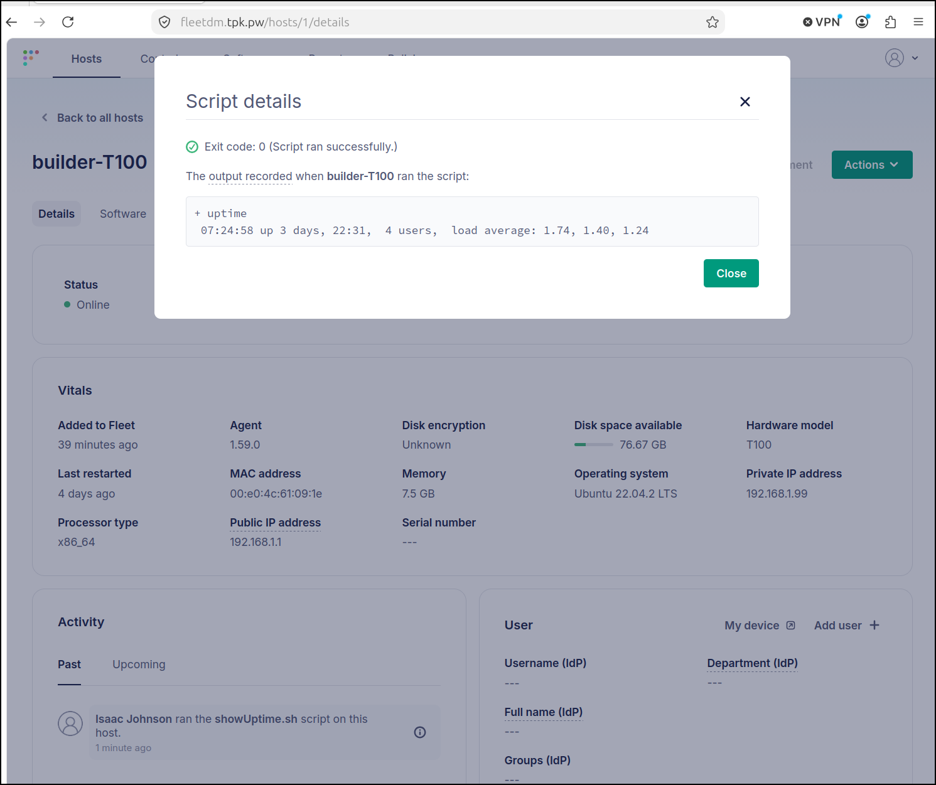Click the Fleet logo
936x785 pixels.
pos(31,58)
